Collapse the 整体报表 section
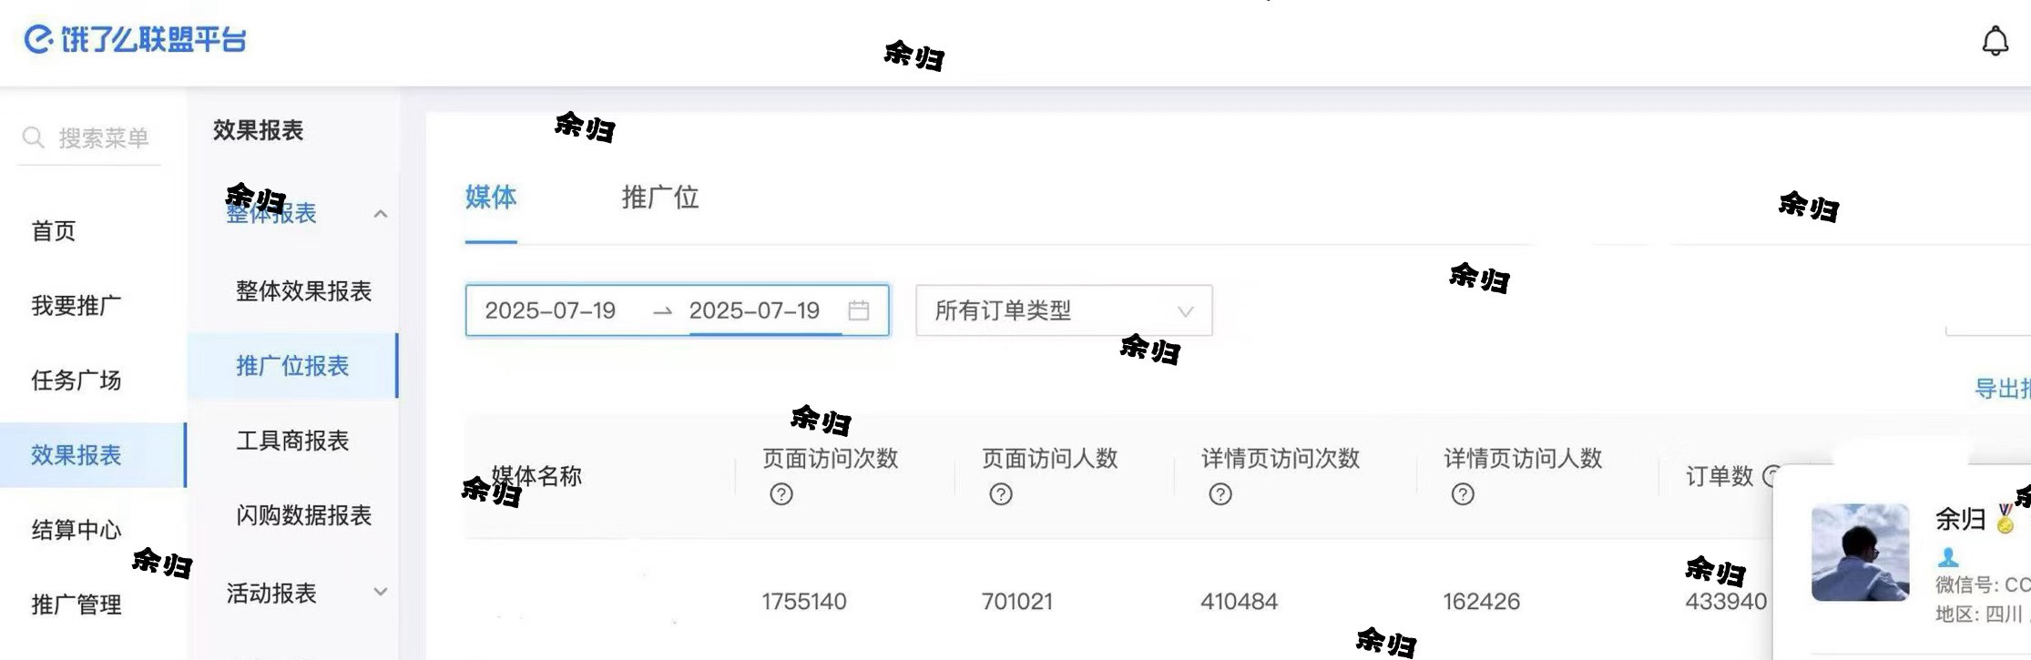This screenshot has height=660, width=2031. point(380,213)
